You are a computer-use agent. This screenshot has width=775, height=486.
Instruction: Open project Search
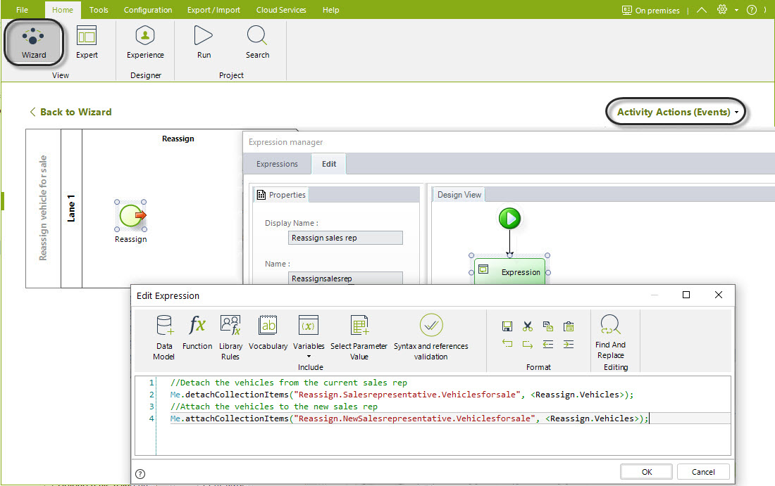257,42
